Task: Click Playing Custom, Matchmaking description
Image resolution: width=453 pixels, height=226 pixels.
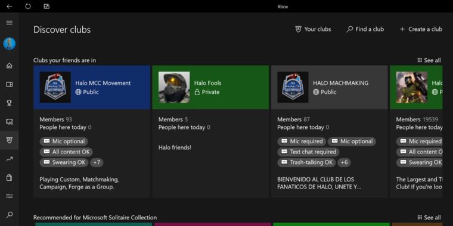Action: (x=79, y=183)
